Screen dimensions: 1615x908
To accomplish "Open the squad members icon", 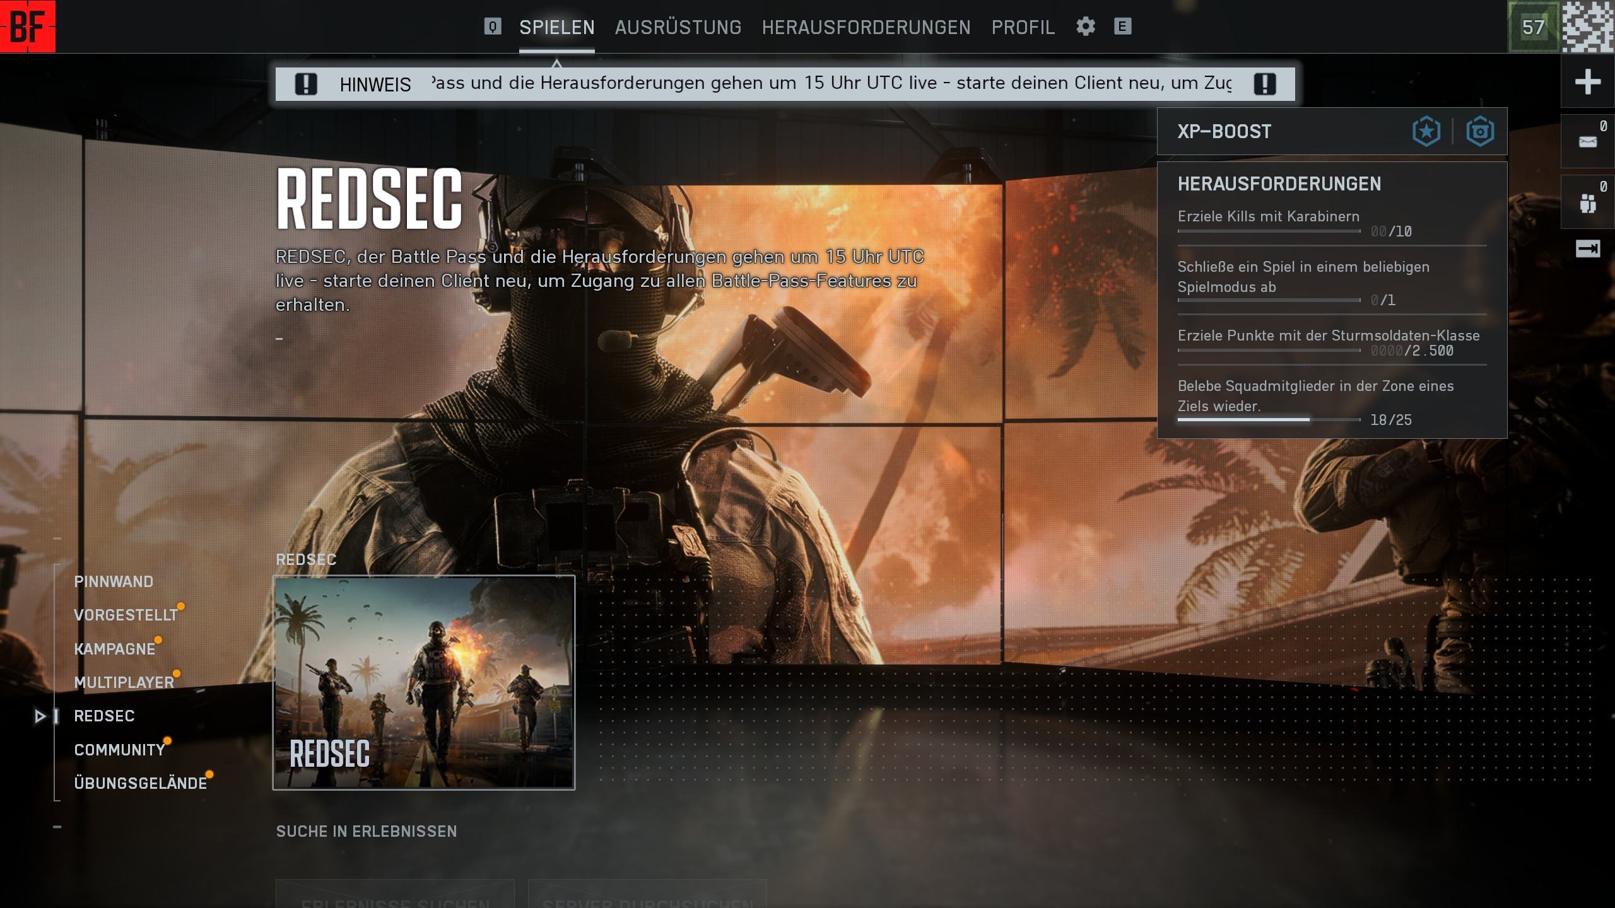I will [x=1587, y=203].
